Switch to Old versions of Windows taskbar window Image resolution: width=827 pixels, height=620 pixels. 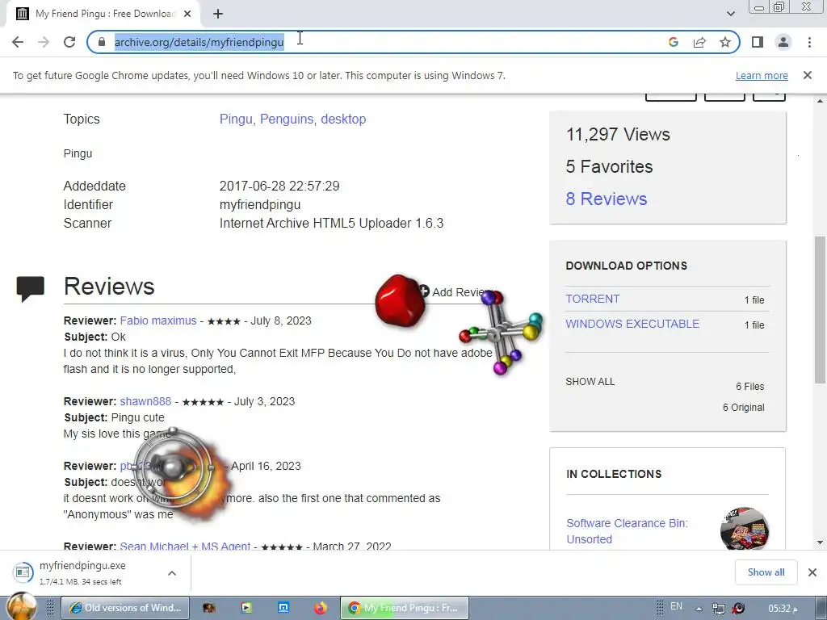(x=125, y=608)
